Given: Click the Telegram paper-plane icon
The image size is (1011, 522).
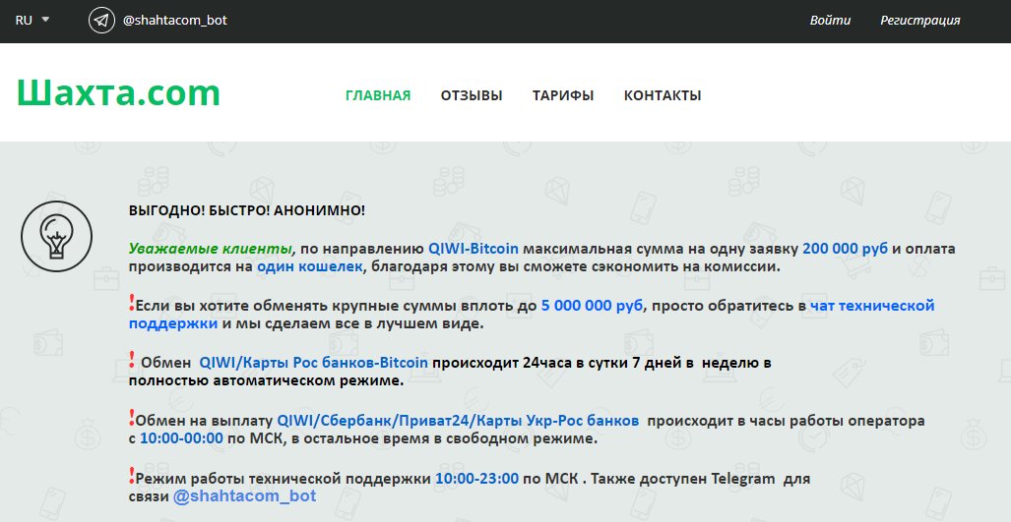Looking at the screenshot, I should pyautogui.click(x=101, y=21).
